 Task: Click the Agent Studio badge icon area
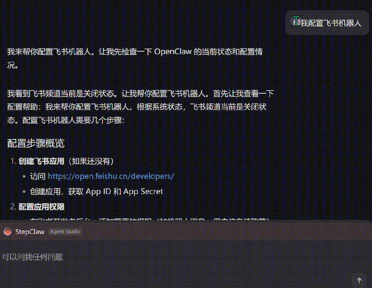coord(65,232)
